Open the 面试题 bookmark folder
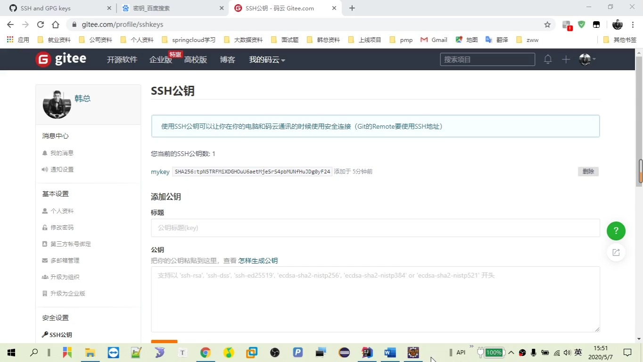This screenshot has height=362, width=643. coord(285,40)
